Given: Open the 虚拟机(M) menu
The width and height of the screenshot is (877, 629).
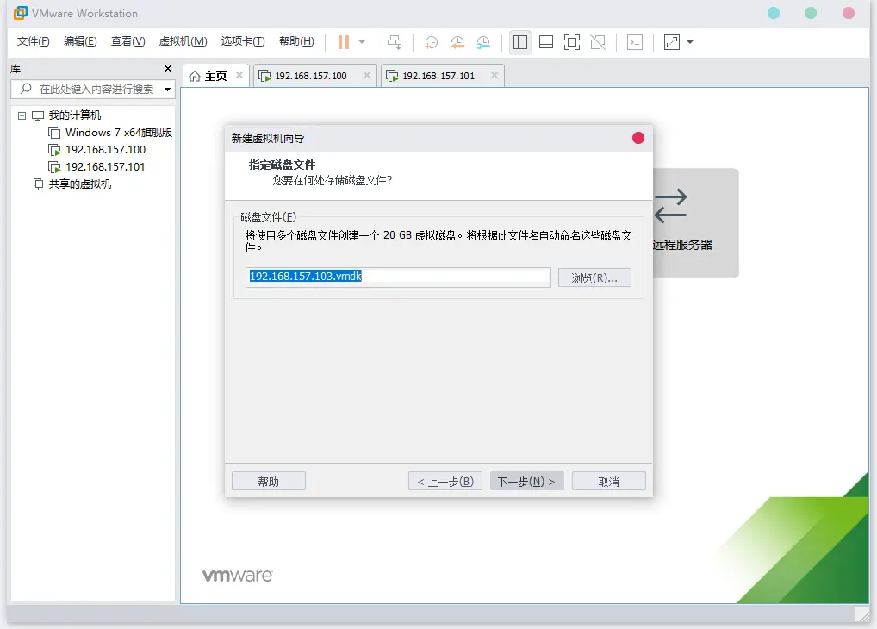Looking at the screenshot, I should pyautogui.click(x=183, y=41).
